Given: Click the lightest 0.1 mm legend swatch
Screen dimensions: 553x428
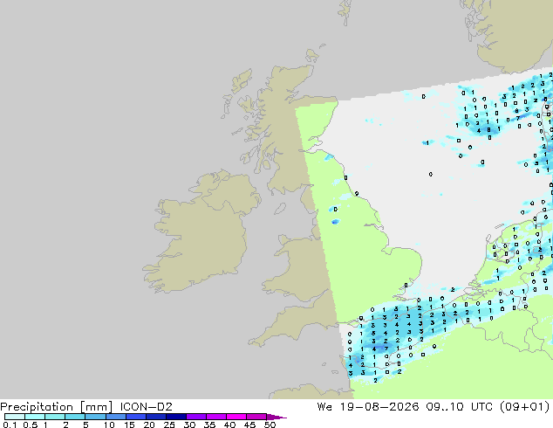Looking at the screenshot, I should [x=15, y=417].
